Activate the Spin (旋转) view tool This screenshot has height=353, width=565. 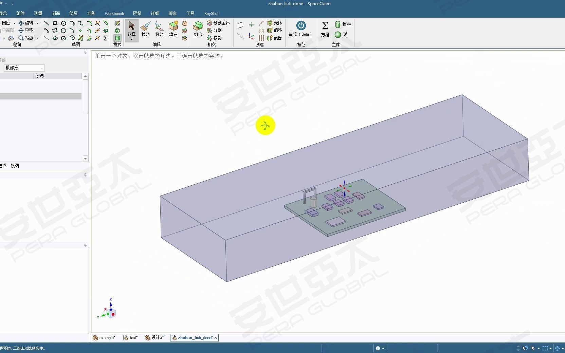(26, 23)
